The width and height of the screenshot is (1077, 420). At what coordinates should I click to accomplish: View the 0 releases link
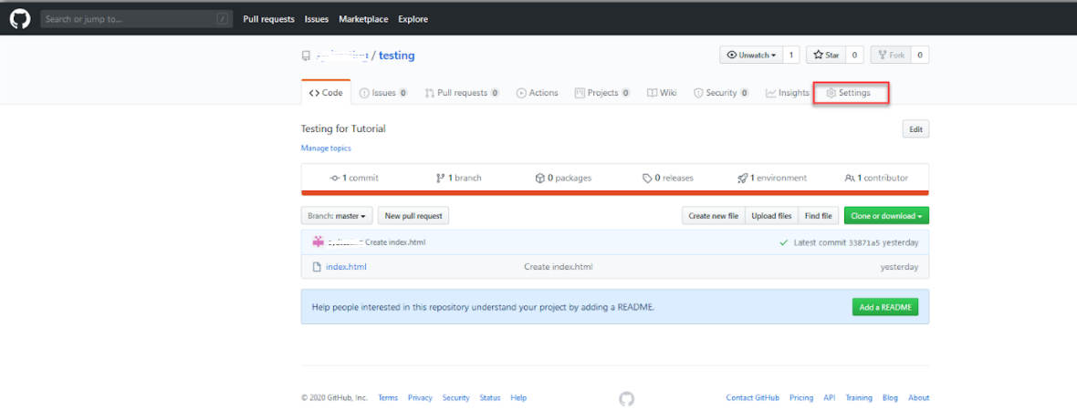click(667, 178)
